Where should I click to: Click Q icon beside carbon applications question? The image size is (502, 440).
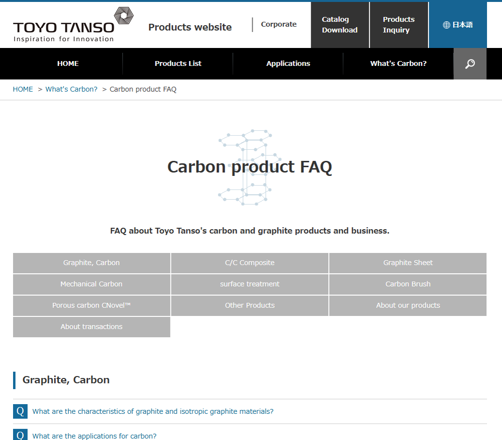20,435
